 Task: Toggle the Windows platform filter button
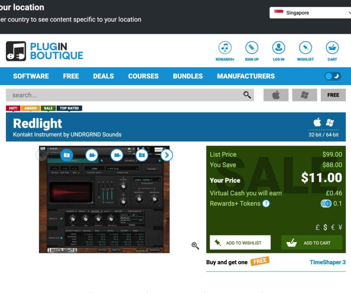(305, 95)
